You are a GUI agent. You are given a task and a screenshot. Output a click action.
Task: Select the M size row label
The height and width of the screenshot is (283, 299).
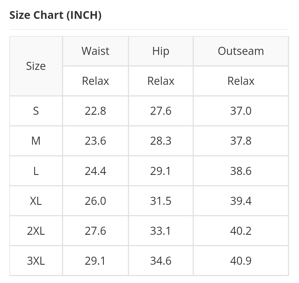pyautogui.click(x=36, y=141)
